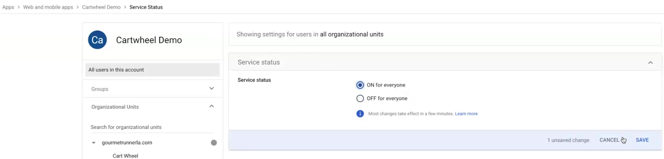Open Cartwheel Demo breadcrumb link

click(x=101, y=7)
